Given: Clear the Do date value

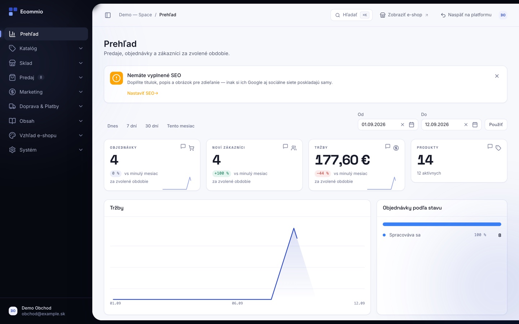Looking at the screenshot, I should point(466,125).
